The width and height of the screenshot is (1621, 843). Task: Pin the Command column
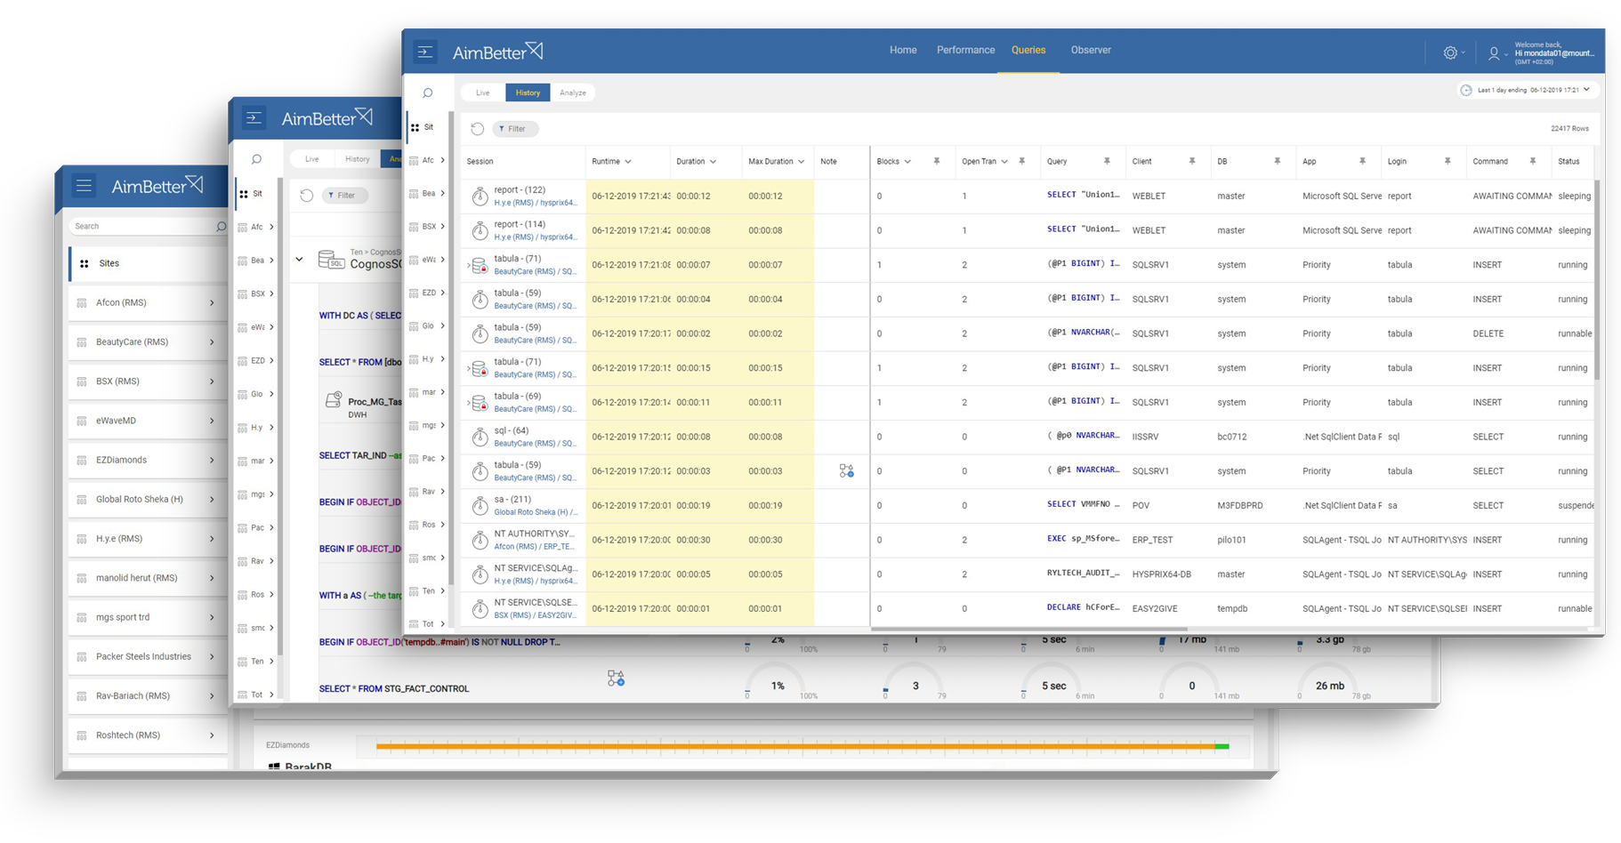pyautogui.click(x=1533, y=161)
